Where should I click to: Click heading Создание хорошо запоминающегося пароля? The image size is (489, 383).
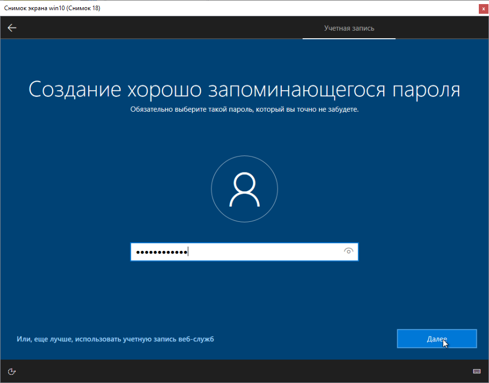244,90
